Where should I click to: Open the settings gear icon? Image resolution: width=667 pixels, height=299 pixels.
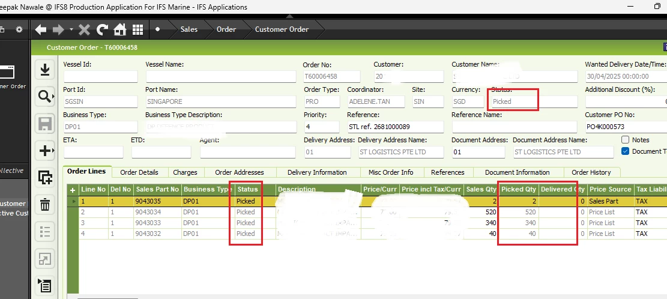pyautogui.click(x=19, y=29)
